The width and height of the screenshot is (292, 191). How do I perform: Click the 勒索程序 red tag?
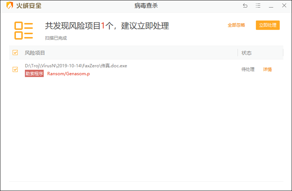(x=34, y=74)
